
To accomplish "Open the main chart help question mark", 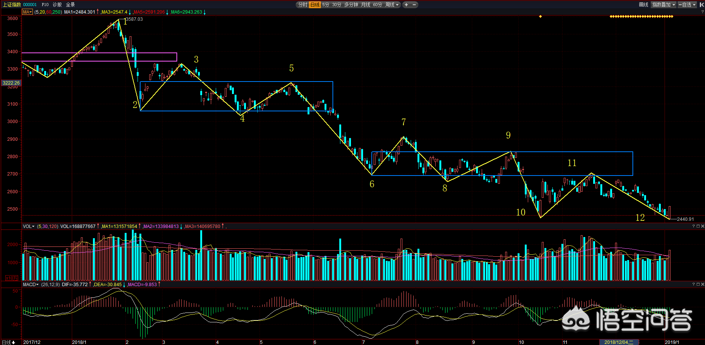I will 702,12.
